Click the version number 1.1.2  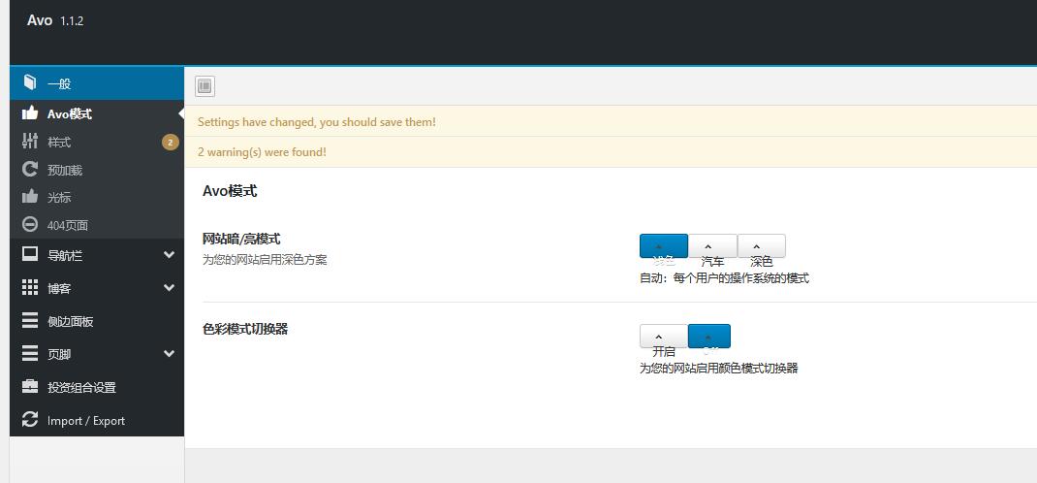pos(72,21)
